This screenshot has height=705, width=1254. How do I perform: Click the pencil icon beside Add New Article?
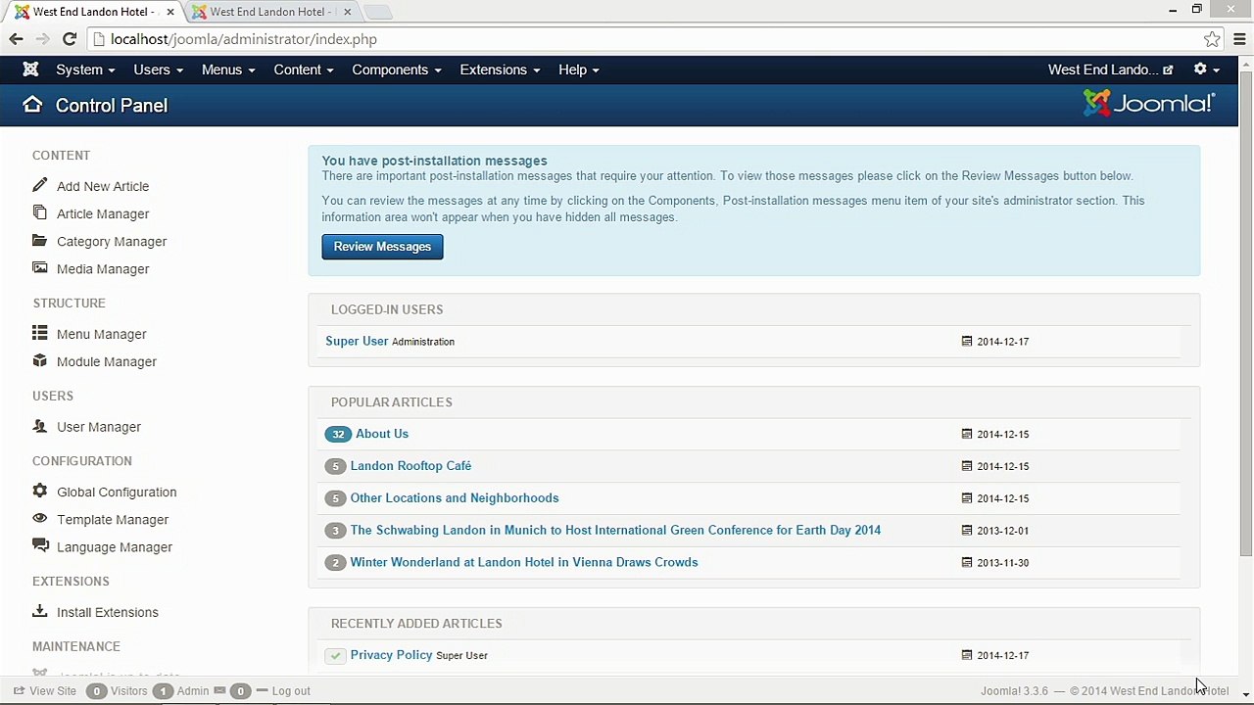click(39, 185)
